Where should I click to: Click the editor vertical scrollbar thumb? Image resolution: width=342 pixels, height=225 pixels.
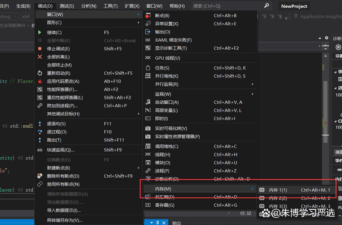(x=325, y=111)
